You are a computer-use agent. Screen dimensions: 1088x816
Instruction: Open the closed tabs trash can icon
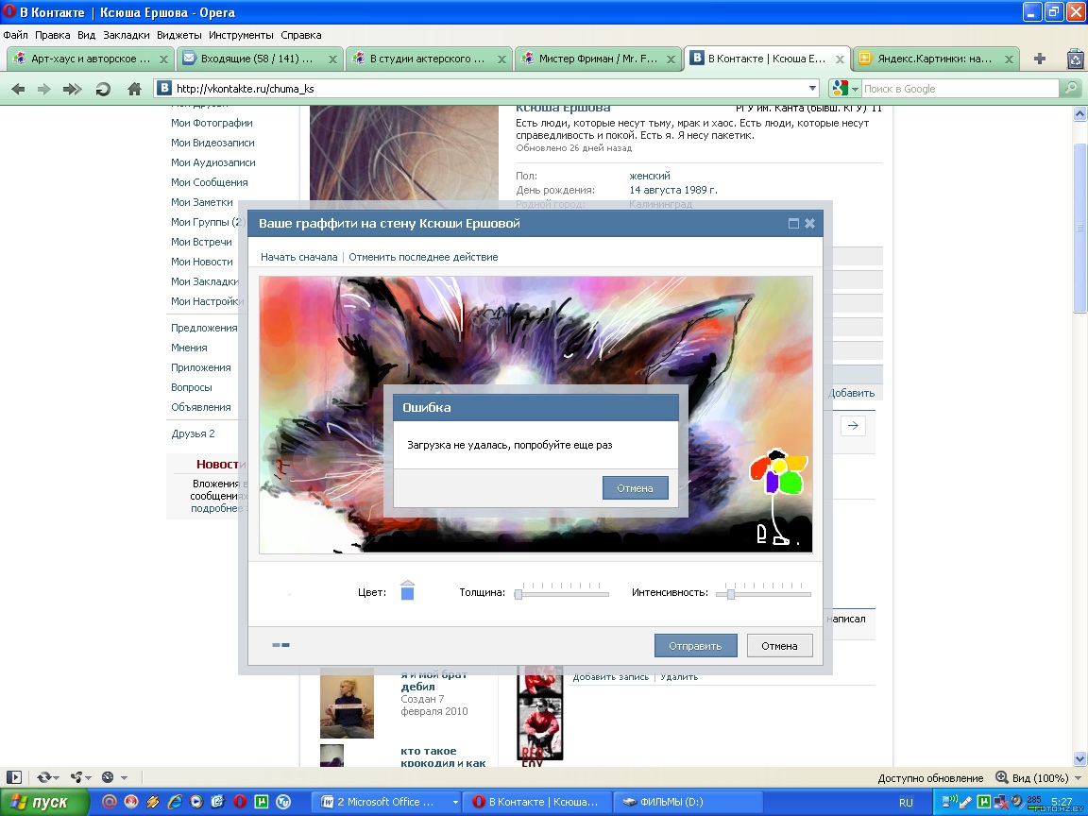coord(1075,59)
